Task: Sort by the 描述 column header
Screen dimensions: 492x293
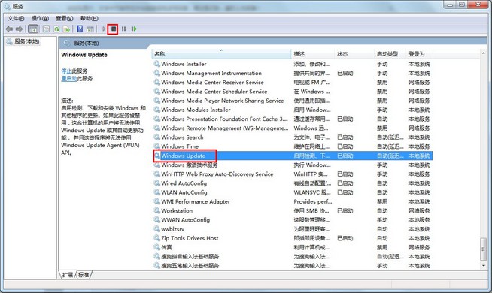Action: pyautogui.click(x=312, y=54)
